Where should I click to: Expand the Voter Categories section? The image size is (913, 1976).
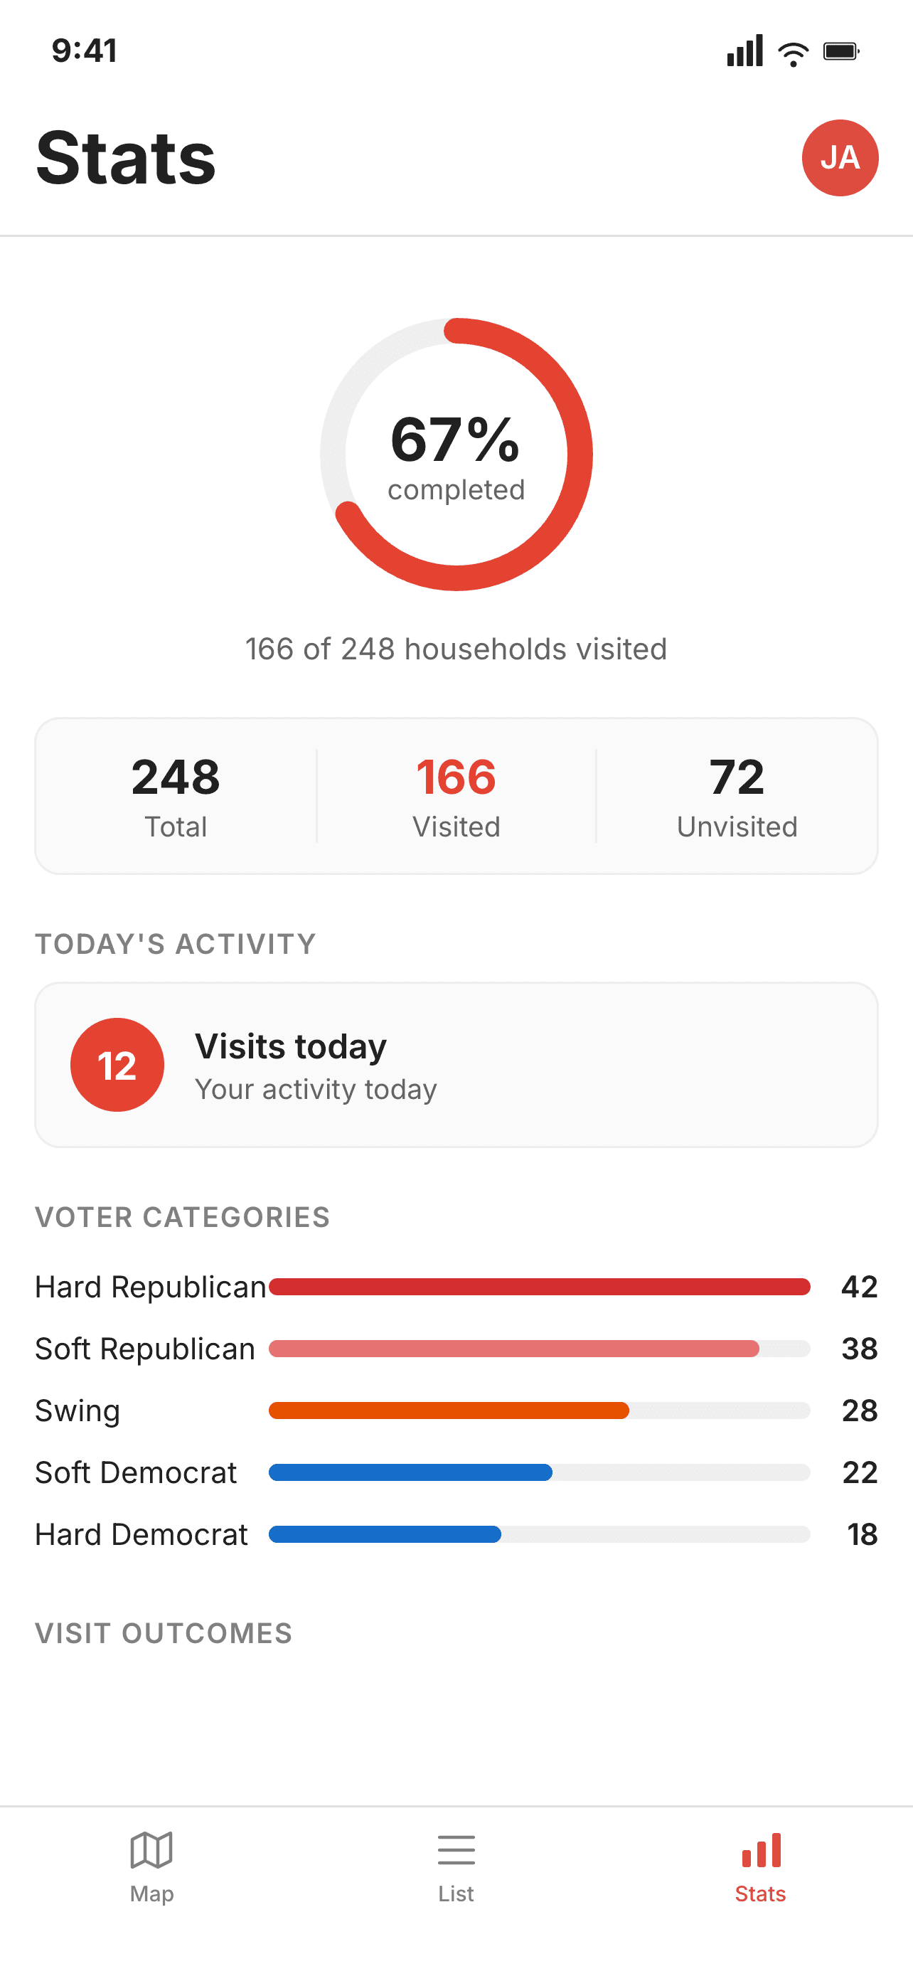(182, 1217)
